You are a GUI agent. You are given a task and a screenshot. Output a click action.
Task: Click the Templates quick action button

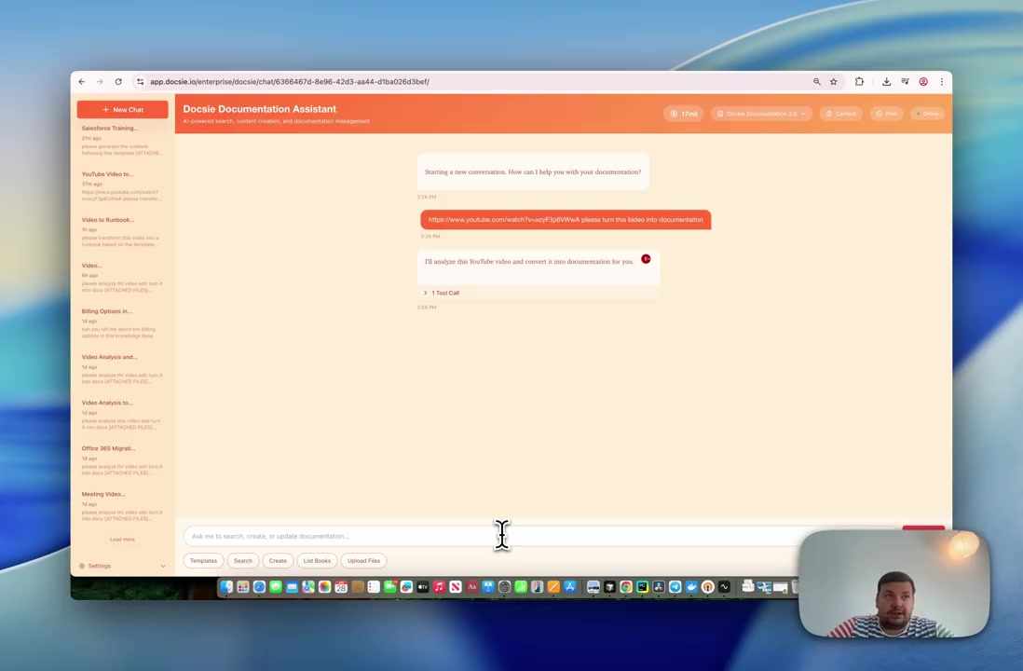click(x=203, y=561)
